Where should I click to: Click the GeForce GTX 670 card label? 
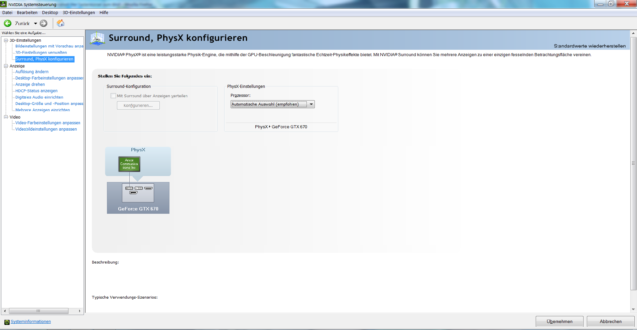click(138, 209)
